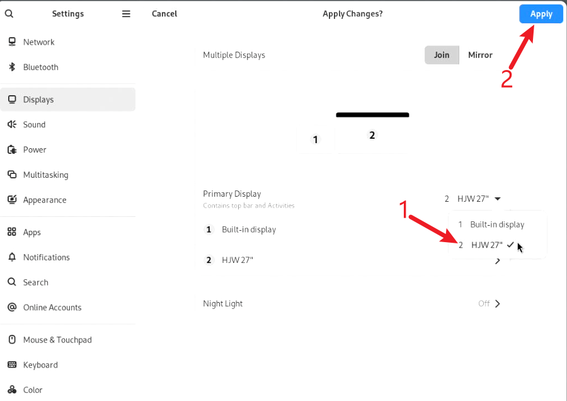Click the Sound speaker icon

tap(11, 125)
